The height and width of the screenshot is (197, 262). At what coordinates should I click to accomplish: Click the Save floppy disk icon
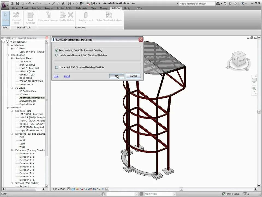17,3
